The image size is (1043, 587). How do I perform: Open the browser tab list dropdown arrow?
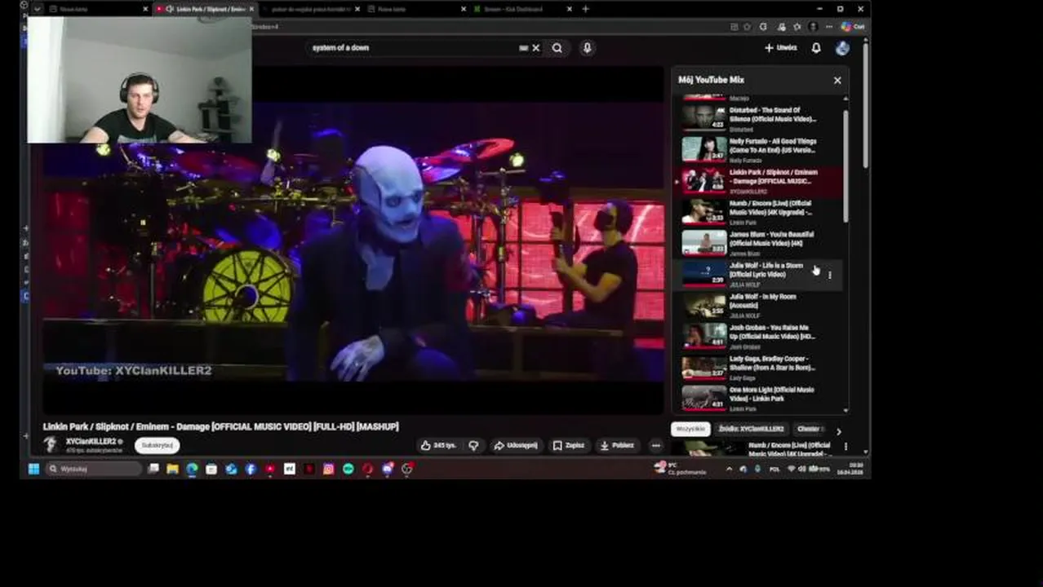tap(37, 9)
